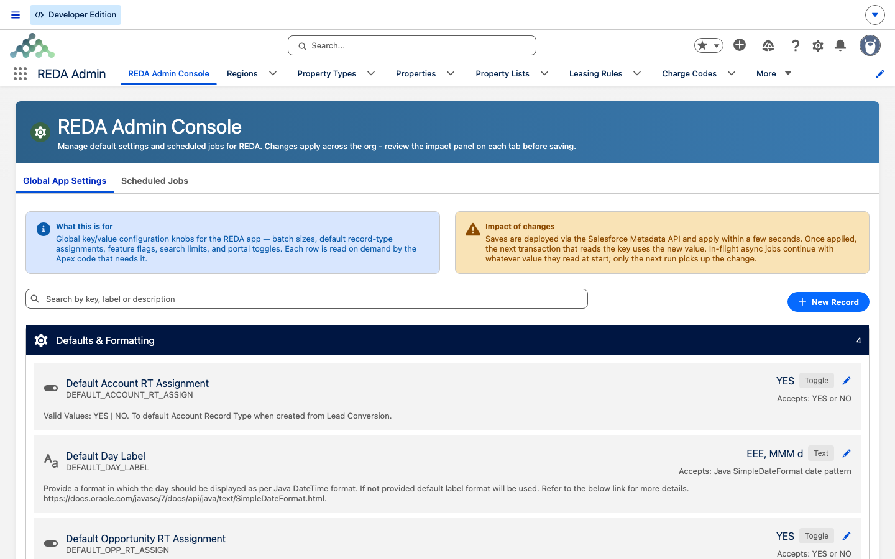Open the favorites list dropdown arrow
Screen dimensions: 895x559
717,45
